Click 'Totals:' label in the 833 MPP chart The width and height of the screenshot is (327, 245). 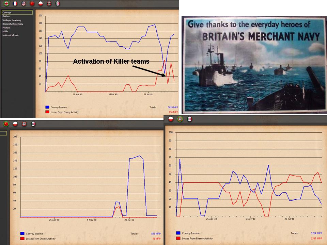click(134, 234)
